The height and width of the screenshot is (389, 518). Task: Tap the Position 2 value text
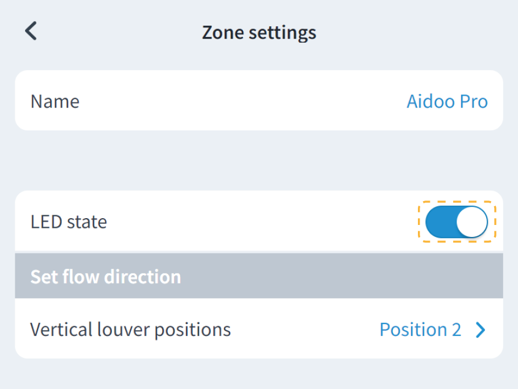pyautogui.click(x=420, y=330)
